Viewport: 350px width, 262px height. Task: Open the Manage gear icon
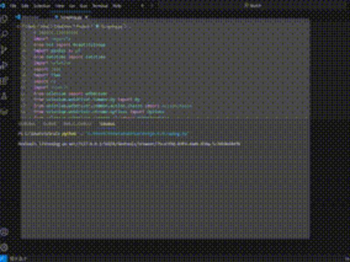(4, 247)
